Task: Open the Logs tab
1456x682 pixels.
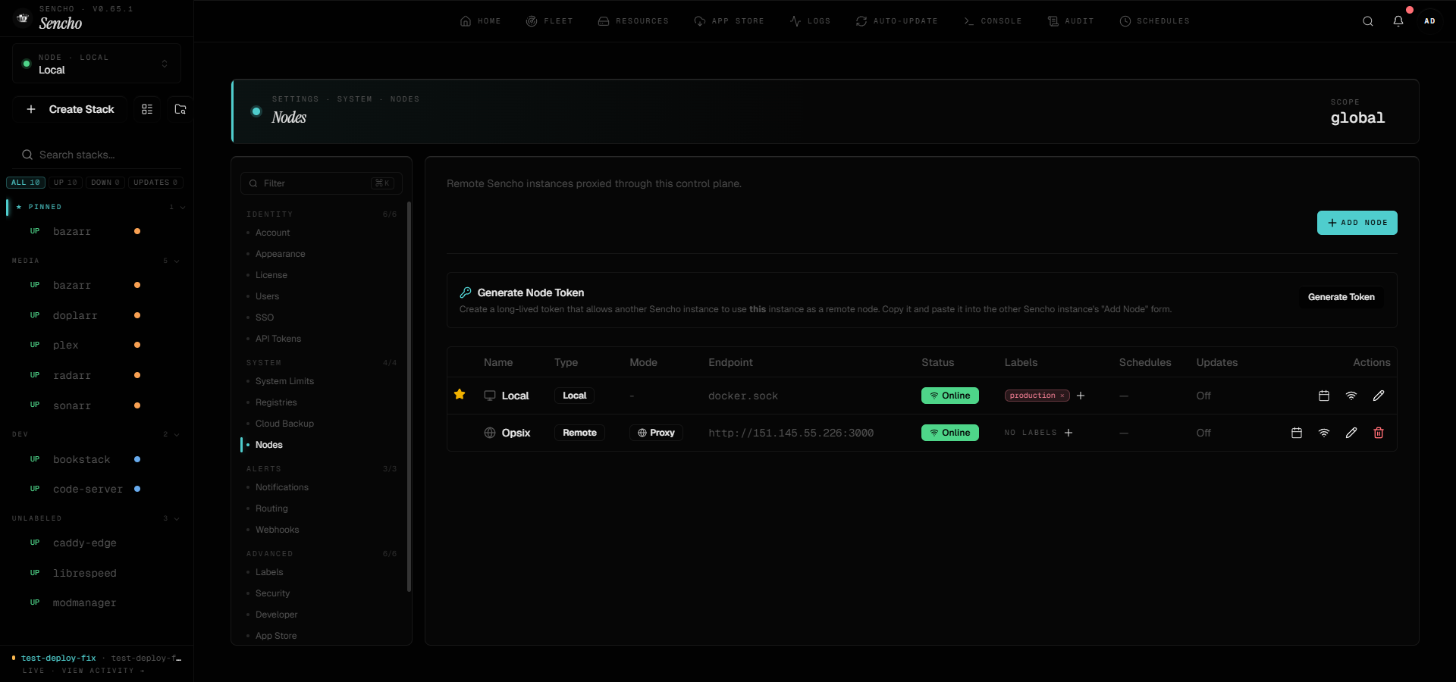Action: pos(810,21)
